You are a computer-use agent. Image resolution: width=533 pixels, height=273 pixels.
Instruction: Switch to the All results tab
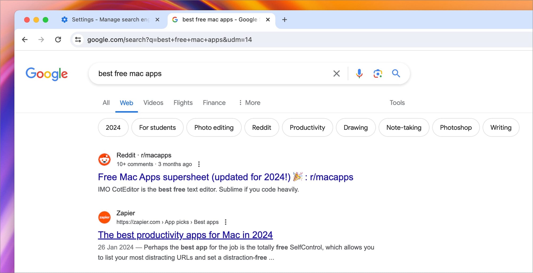(x=106, y=103)
